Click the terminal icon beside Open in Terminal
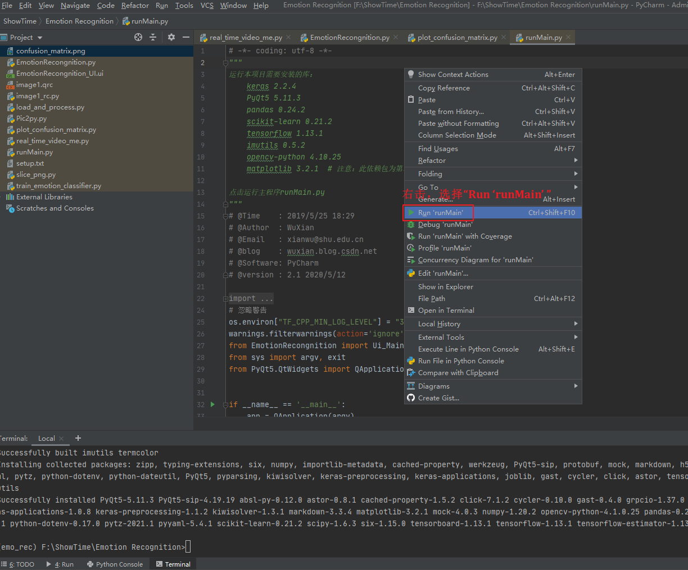688x570 pixels. pos(411,311)
